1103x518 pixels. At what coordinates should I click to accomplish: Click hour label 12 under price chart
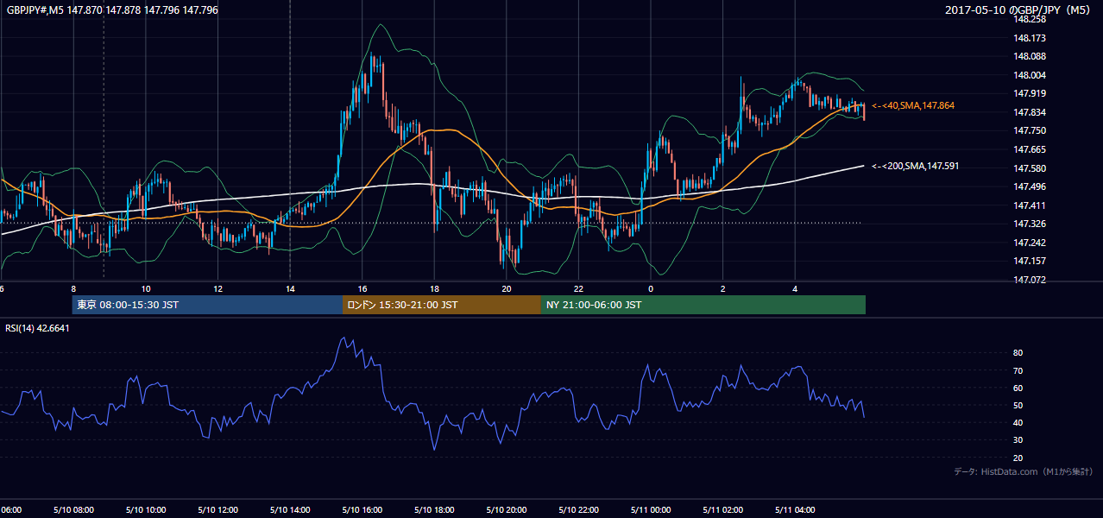coord(217,288)
